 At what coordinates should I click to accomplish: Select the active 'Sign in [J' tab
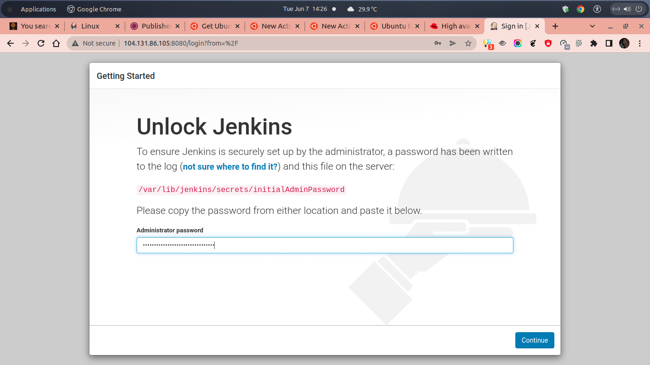tap(516, 26)
